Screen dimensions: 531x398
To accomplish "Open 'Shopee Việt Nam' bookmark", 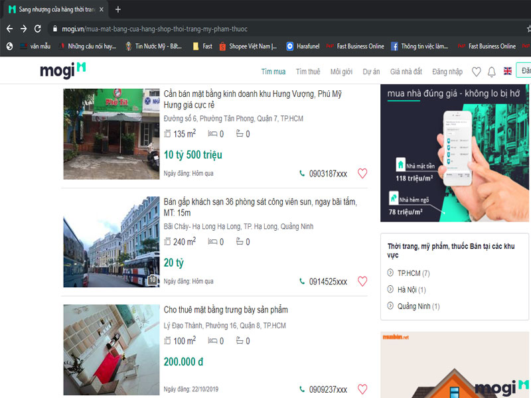I will tap(248, 46).
